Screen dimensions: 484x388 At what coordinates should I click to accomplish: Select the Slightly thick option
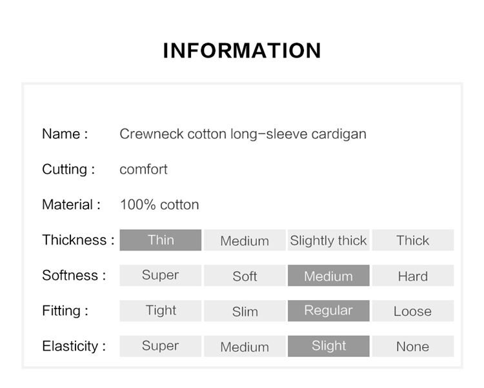328,240
